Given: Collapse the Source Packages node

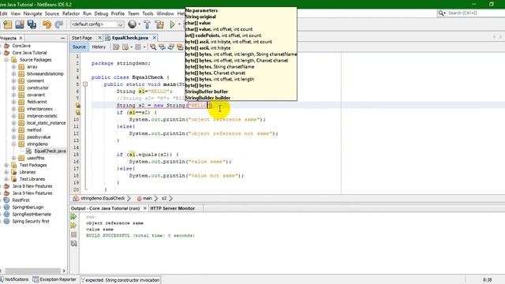Looking at the screenshot, I should coord(6,60).
